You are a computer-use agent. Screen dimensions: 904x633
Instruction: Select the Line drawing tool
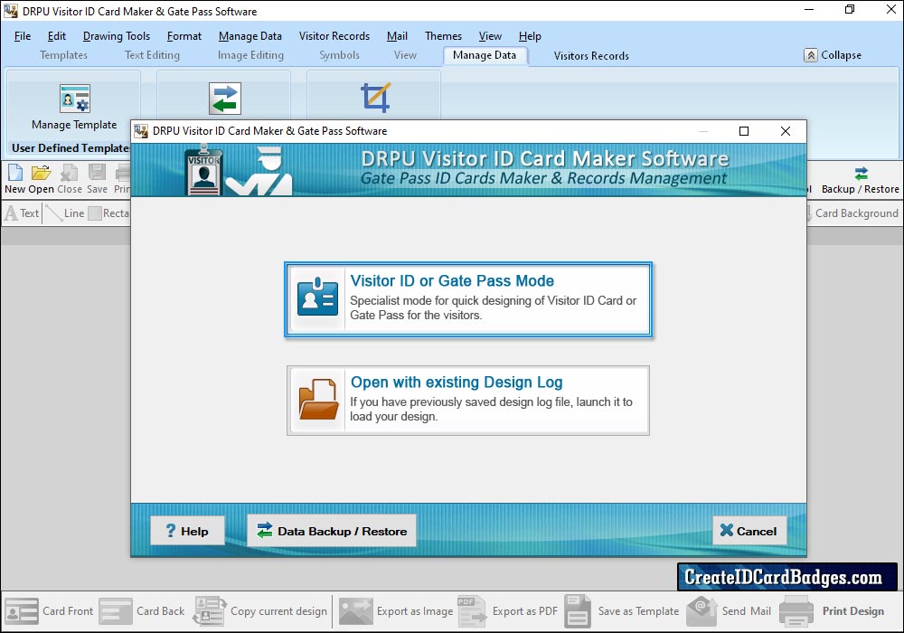pos(65,213)
